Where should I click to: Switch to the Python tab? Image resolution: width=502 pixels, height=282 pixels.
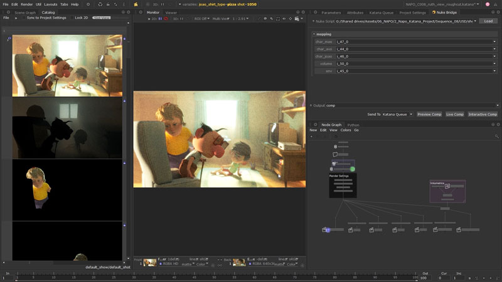[x=353, y=125]
